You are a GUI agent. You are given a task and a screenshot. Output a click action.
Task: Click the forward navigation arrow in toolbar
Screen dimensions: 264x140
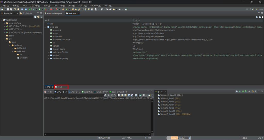pos(120,9)
